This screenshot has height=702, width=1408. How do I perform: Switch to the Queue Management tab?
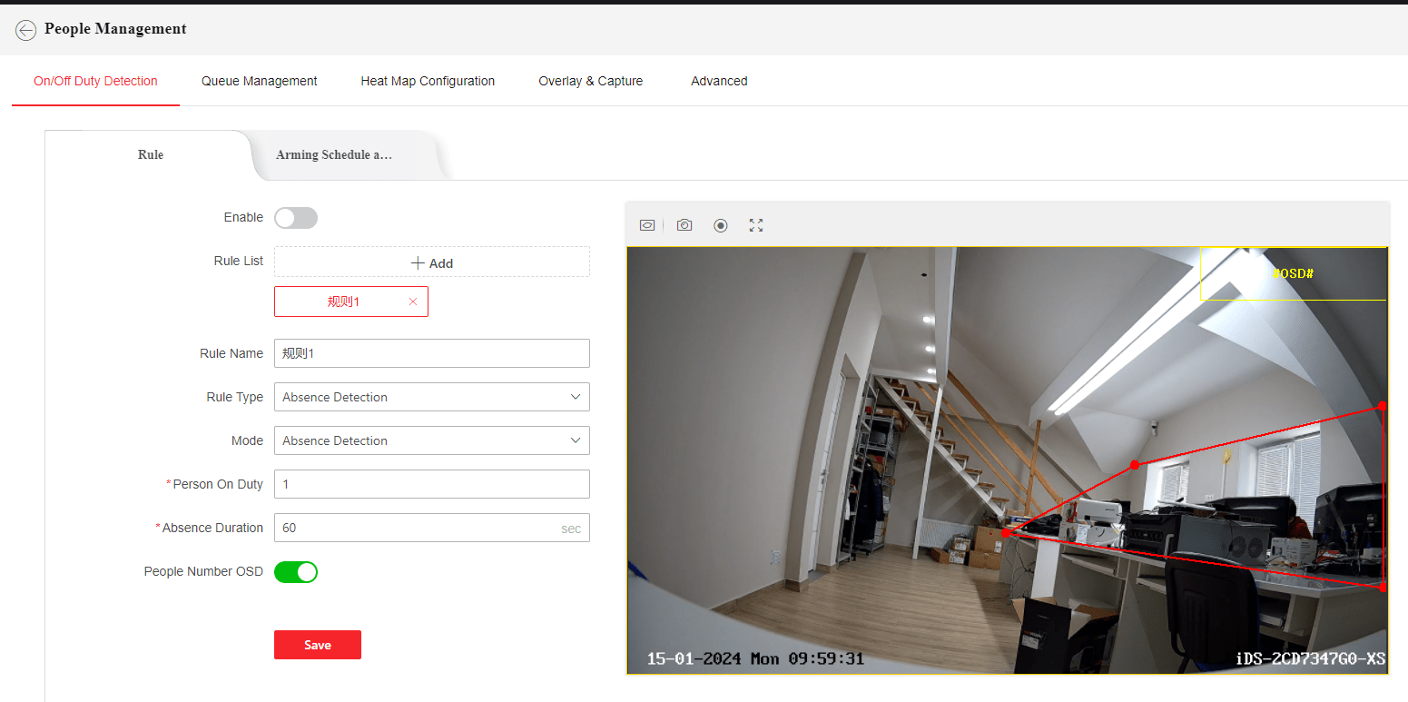[259, 81]
